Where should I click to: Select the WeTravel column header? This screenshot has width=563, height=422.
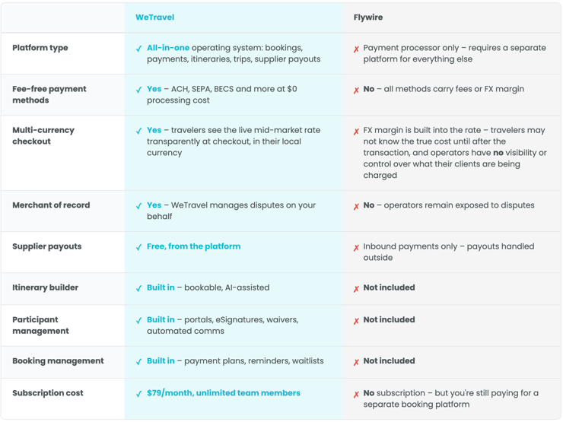tap(154, 17)
